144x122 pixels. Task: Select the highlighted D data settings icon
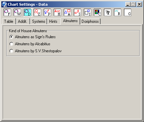(x=28, y=12)
